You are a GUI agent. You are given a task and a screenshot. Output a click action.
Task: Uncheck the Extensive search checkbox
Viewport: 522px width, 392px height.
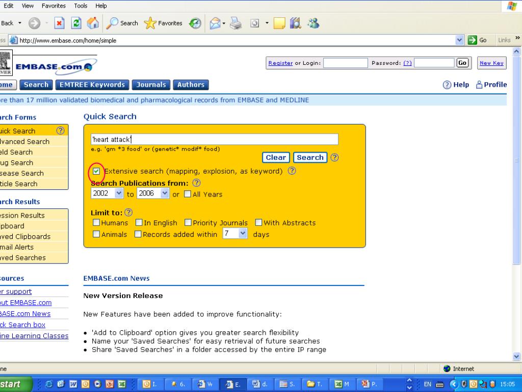click(96, 171)
